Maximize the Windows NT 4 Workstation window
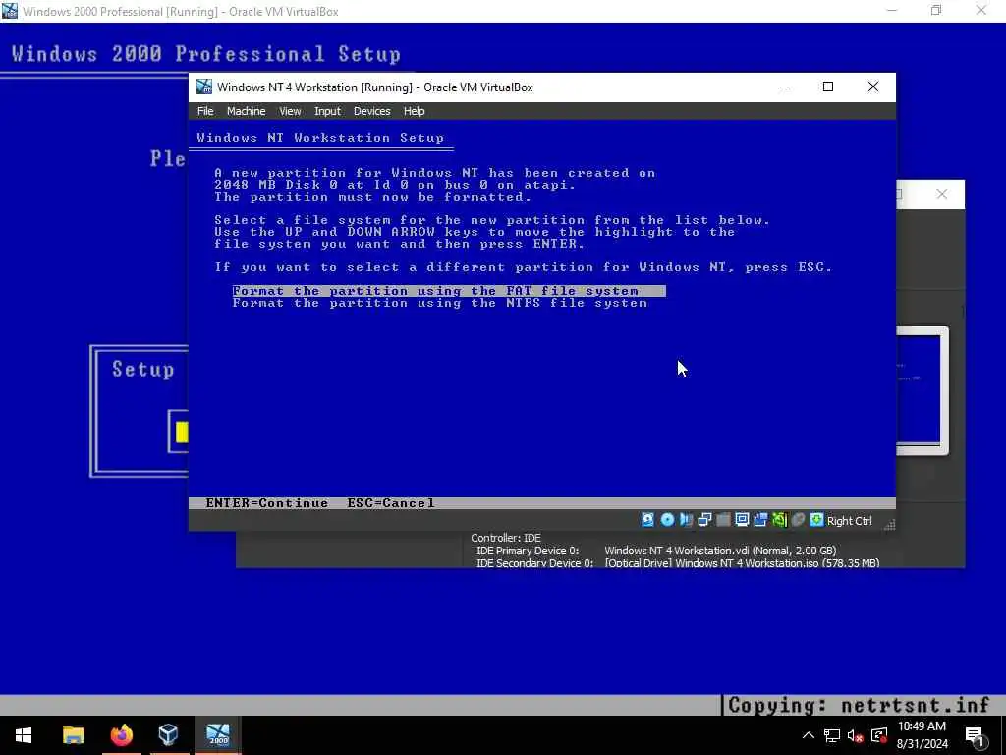 tap(828, 87)
